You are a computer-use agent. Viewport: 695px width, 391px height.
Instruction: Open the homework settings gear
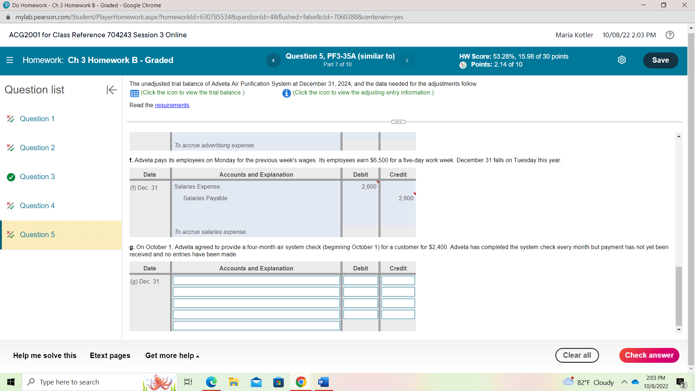pos(622,60)
